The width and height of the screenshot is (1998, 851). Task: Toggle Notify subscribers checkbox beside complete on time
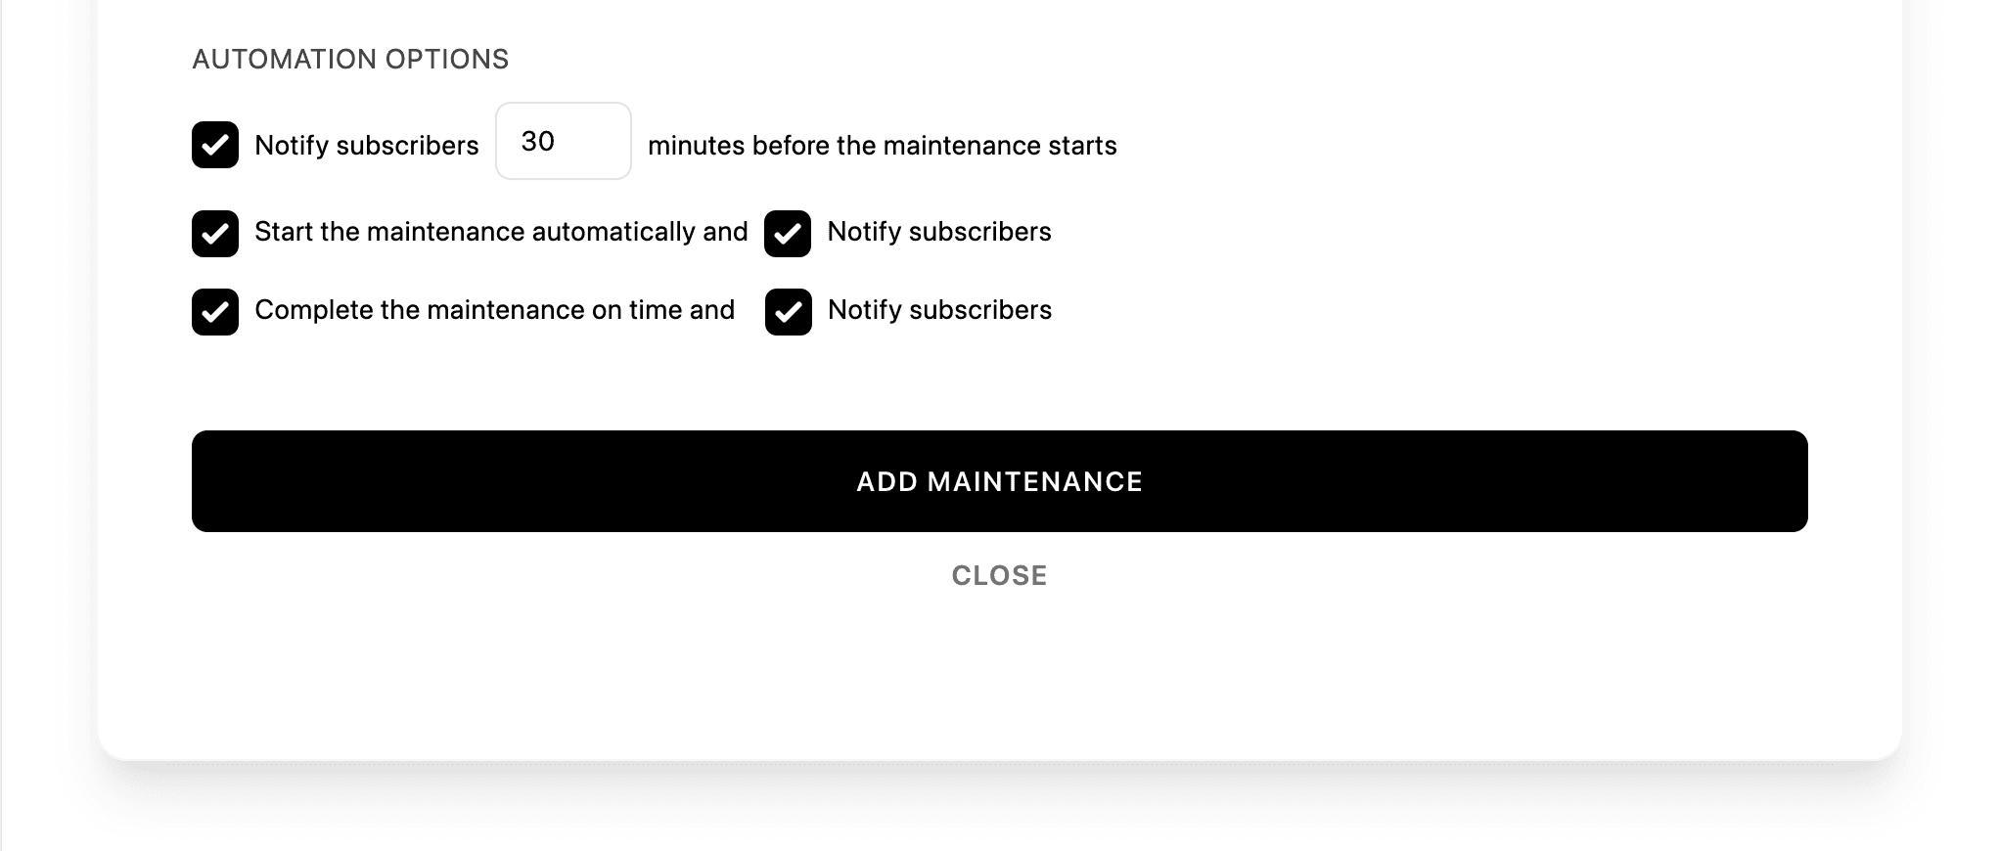(x=789, y=312)
